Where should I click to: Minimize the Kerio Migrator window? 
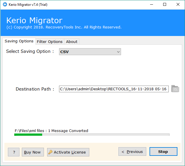pos(152,5)
